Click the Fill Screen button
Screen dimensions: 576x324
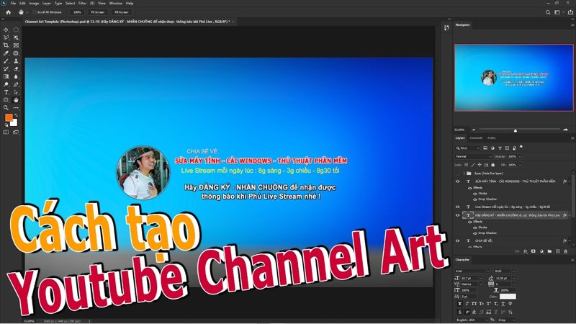tap(121, 12)
